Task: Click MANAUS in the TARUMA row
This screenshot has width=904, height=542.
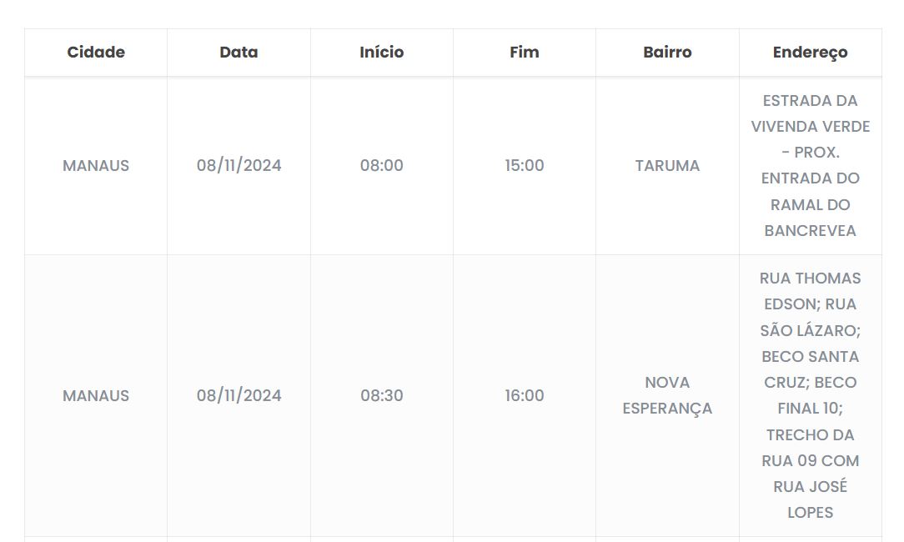Action: (96, 165)
